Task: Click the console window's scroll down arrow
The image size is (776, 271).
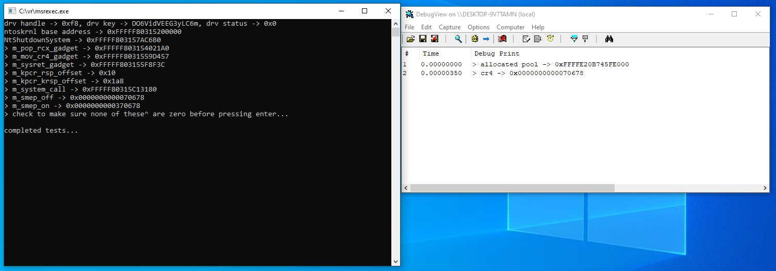Action: click(395, 261)
